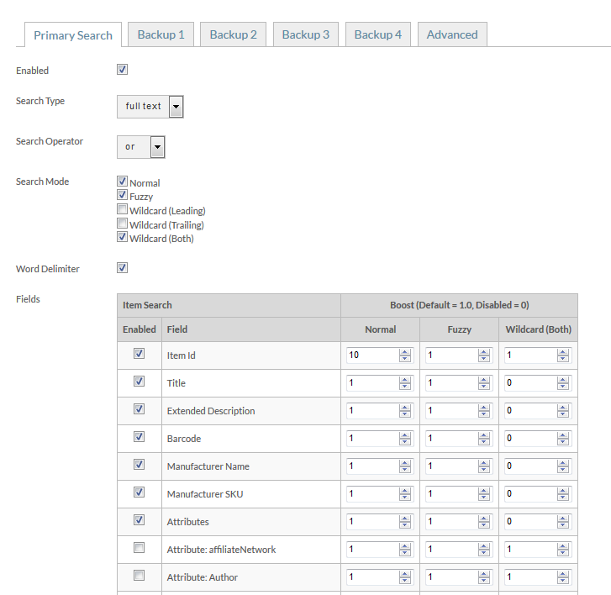The height and width of the screenshot is (595, 611).
Task: Decrease the Manufacturer SKU Normal boost spinner
Action: pos(405,498)
